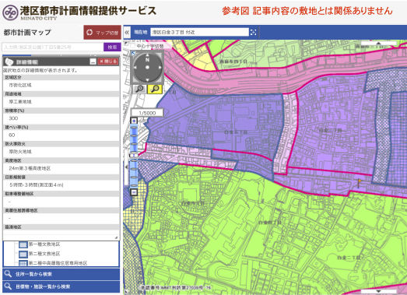Click the purple 検索 search button
407x295 pixels.
pos(112,47)
